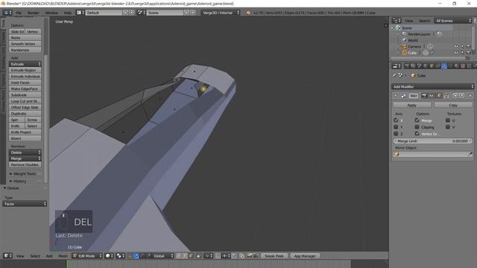
Task: Open the Object Constraints properties tab icon
Action: point(437,66)
